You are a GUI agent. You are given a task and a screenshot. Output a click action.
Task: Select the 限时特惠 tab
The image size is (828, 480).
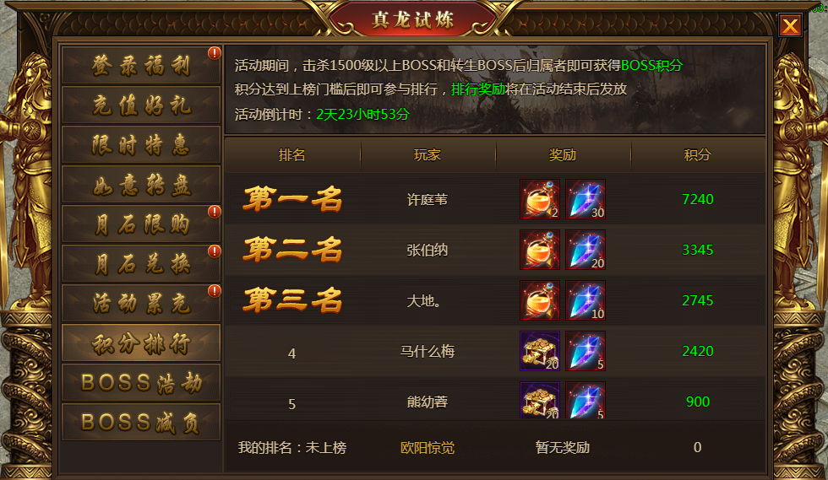tap(141, 144)
